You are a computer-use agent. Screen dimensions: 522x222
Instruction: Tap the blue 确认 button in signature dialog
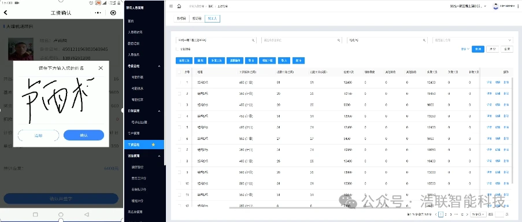(x=84, y=135)
